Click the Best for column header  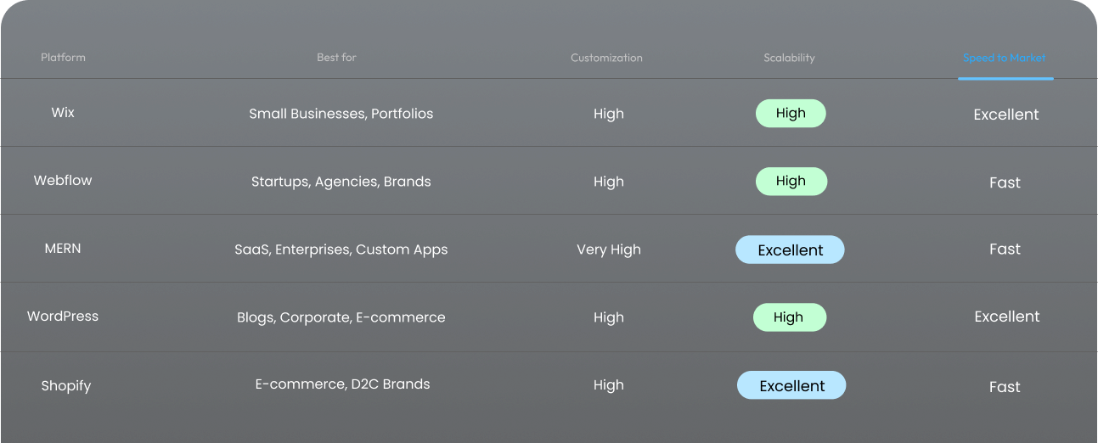pyautogui.click(x=336, y=58)
